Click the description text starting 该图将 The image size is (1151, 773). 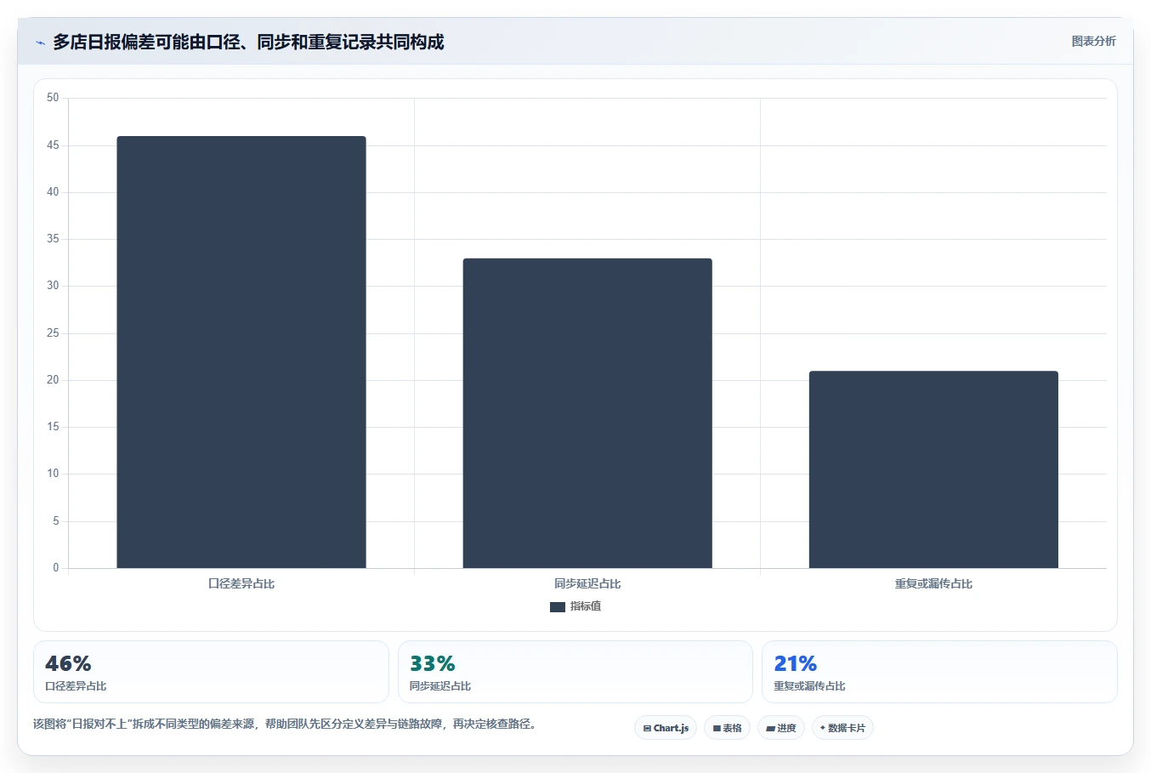285,725
